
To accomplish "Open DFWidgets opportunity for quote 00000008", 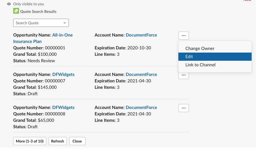I will (x=63, y=107).
